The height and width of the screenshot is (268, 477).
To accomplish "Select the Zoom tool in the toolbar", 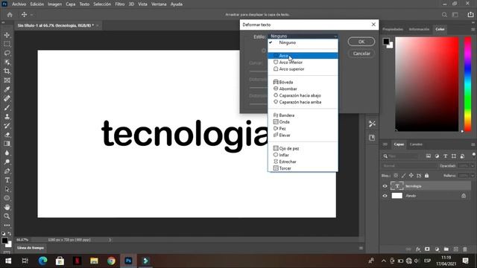I will coord(7,217).
